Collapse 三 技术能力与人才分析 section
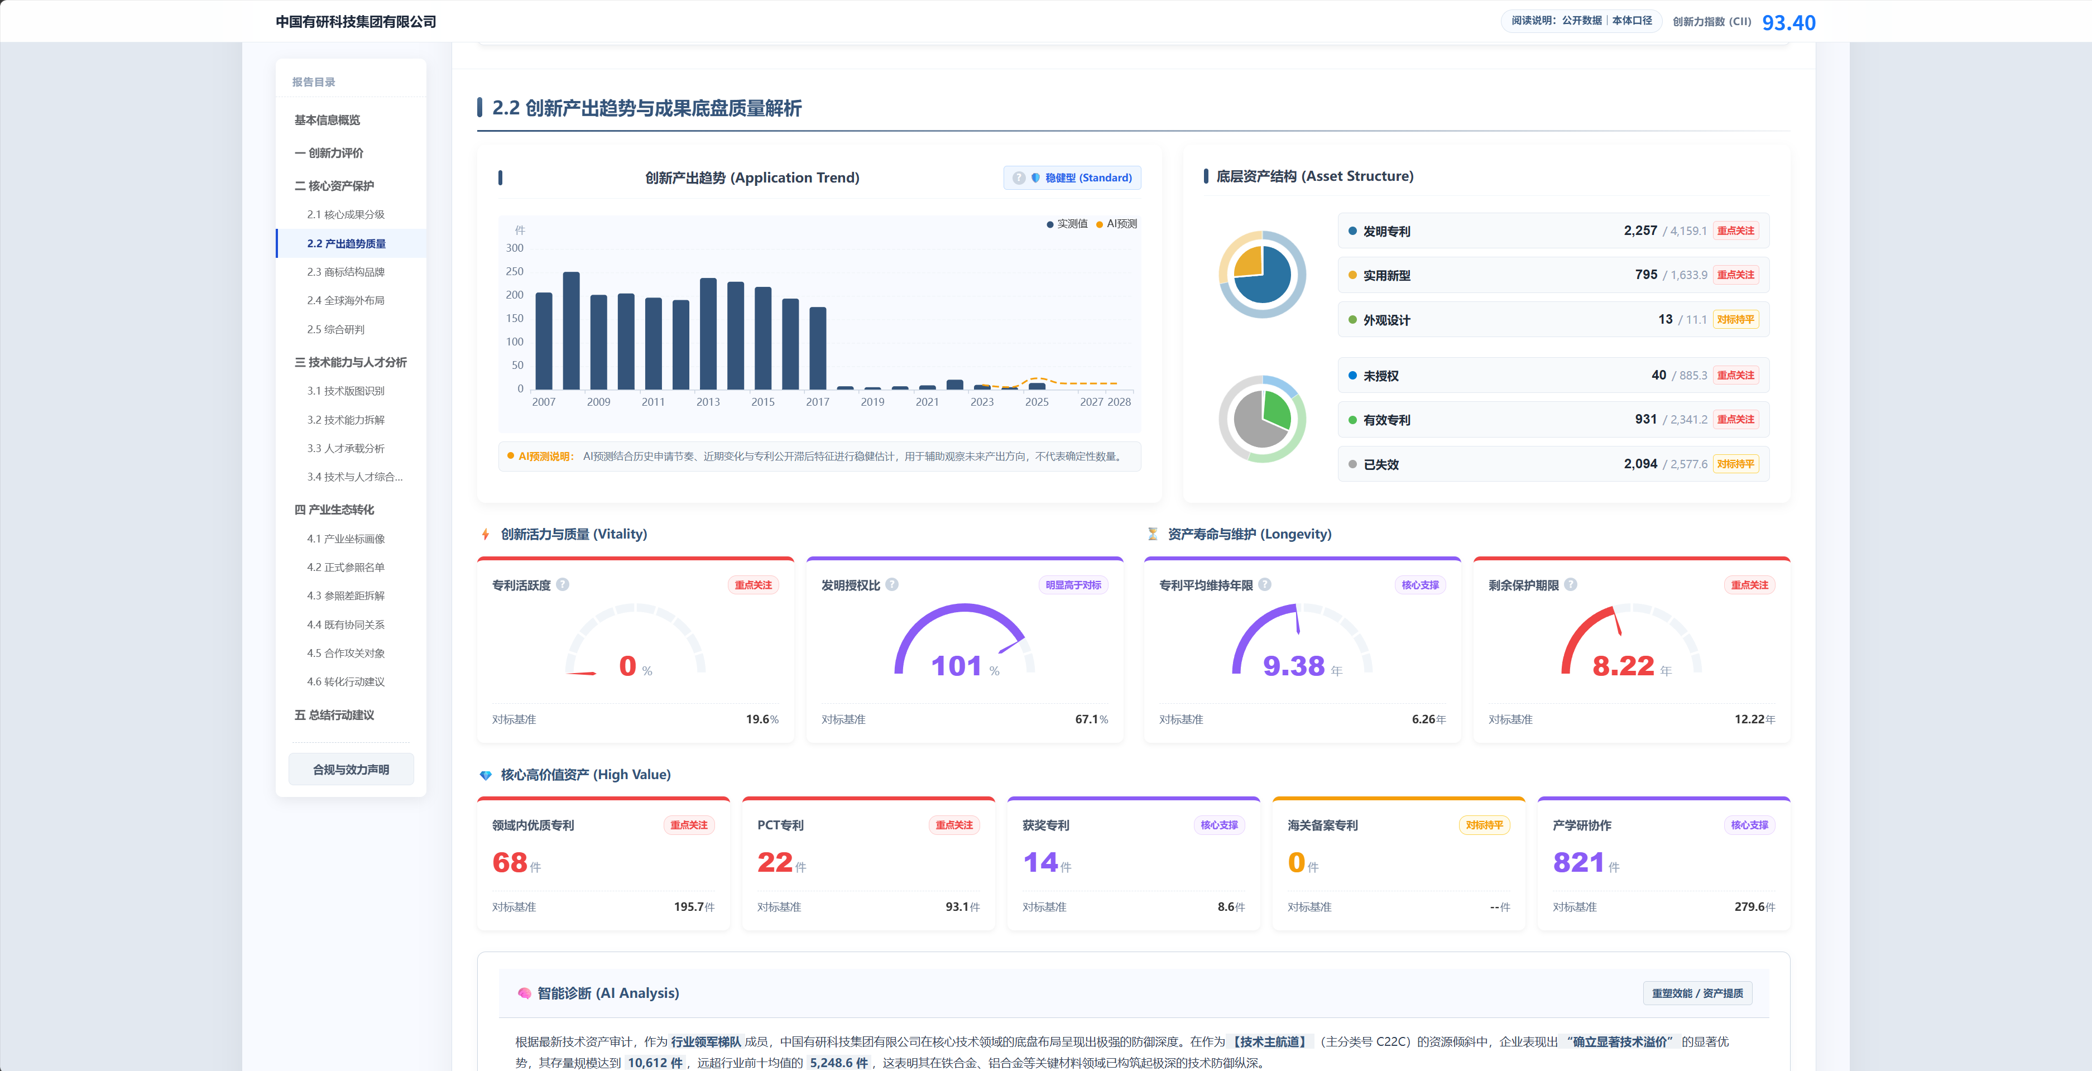Viewport: 2092px width, 1071px height. (351, 362)
